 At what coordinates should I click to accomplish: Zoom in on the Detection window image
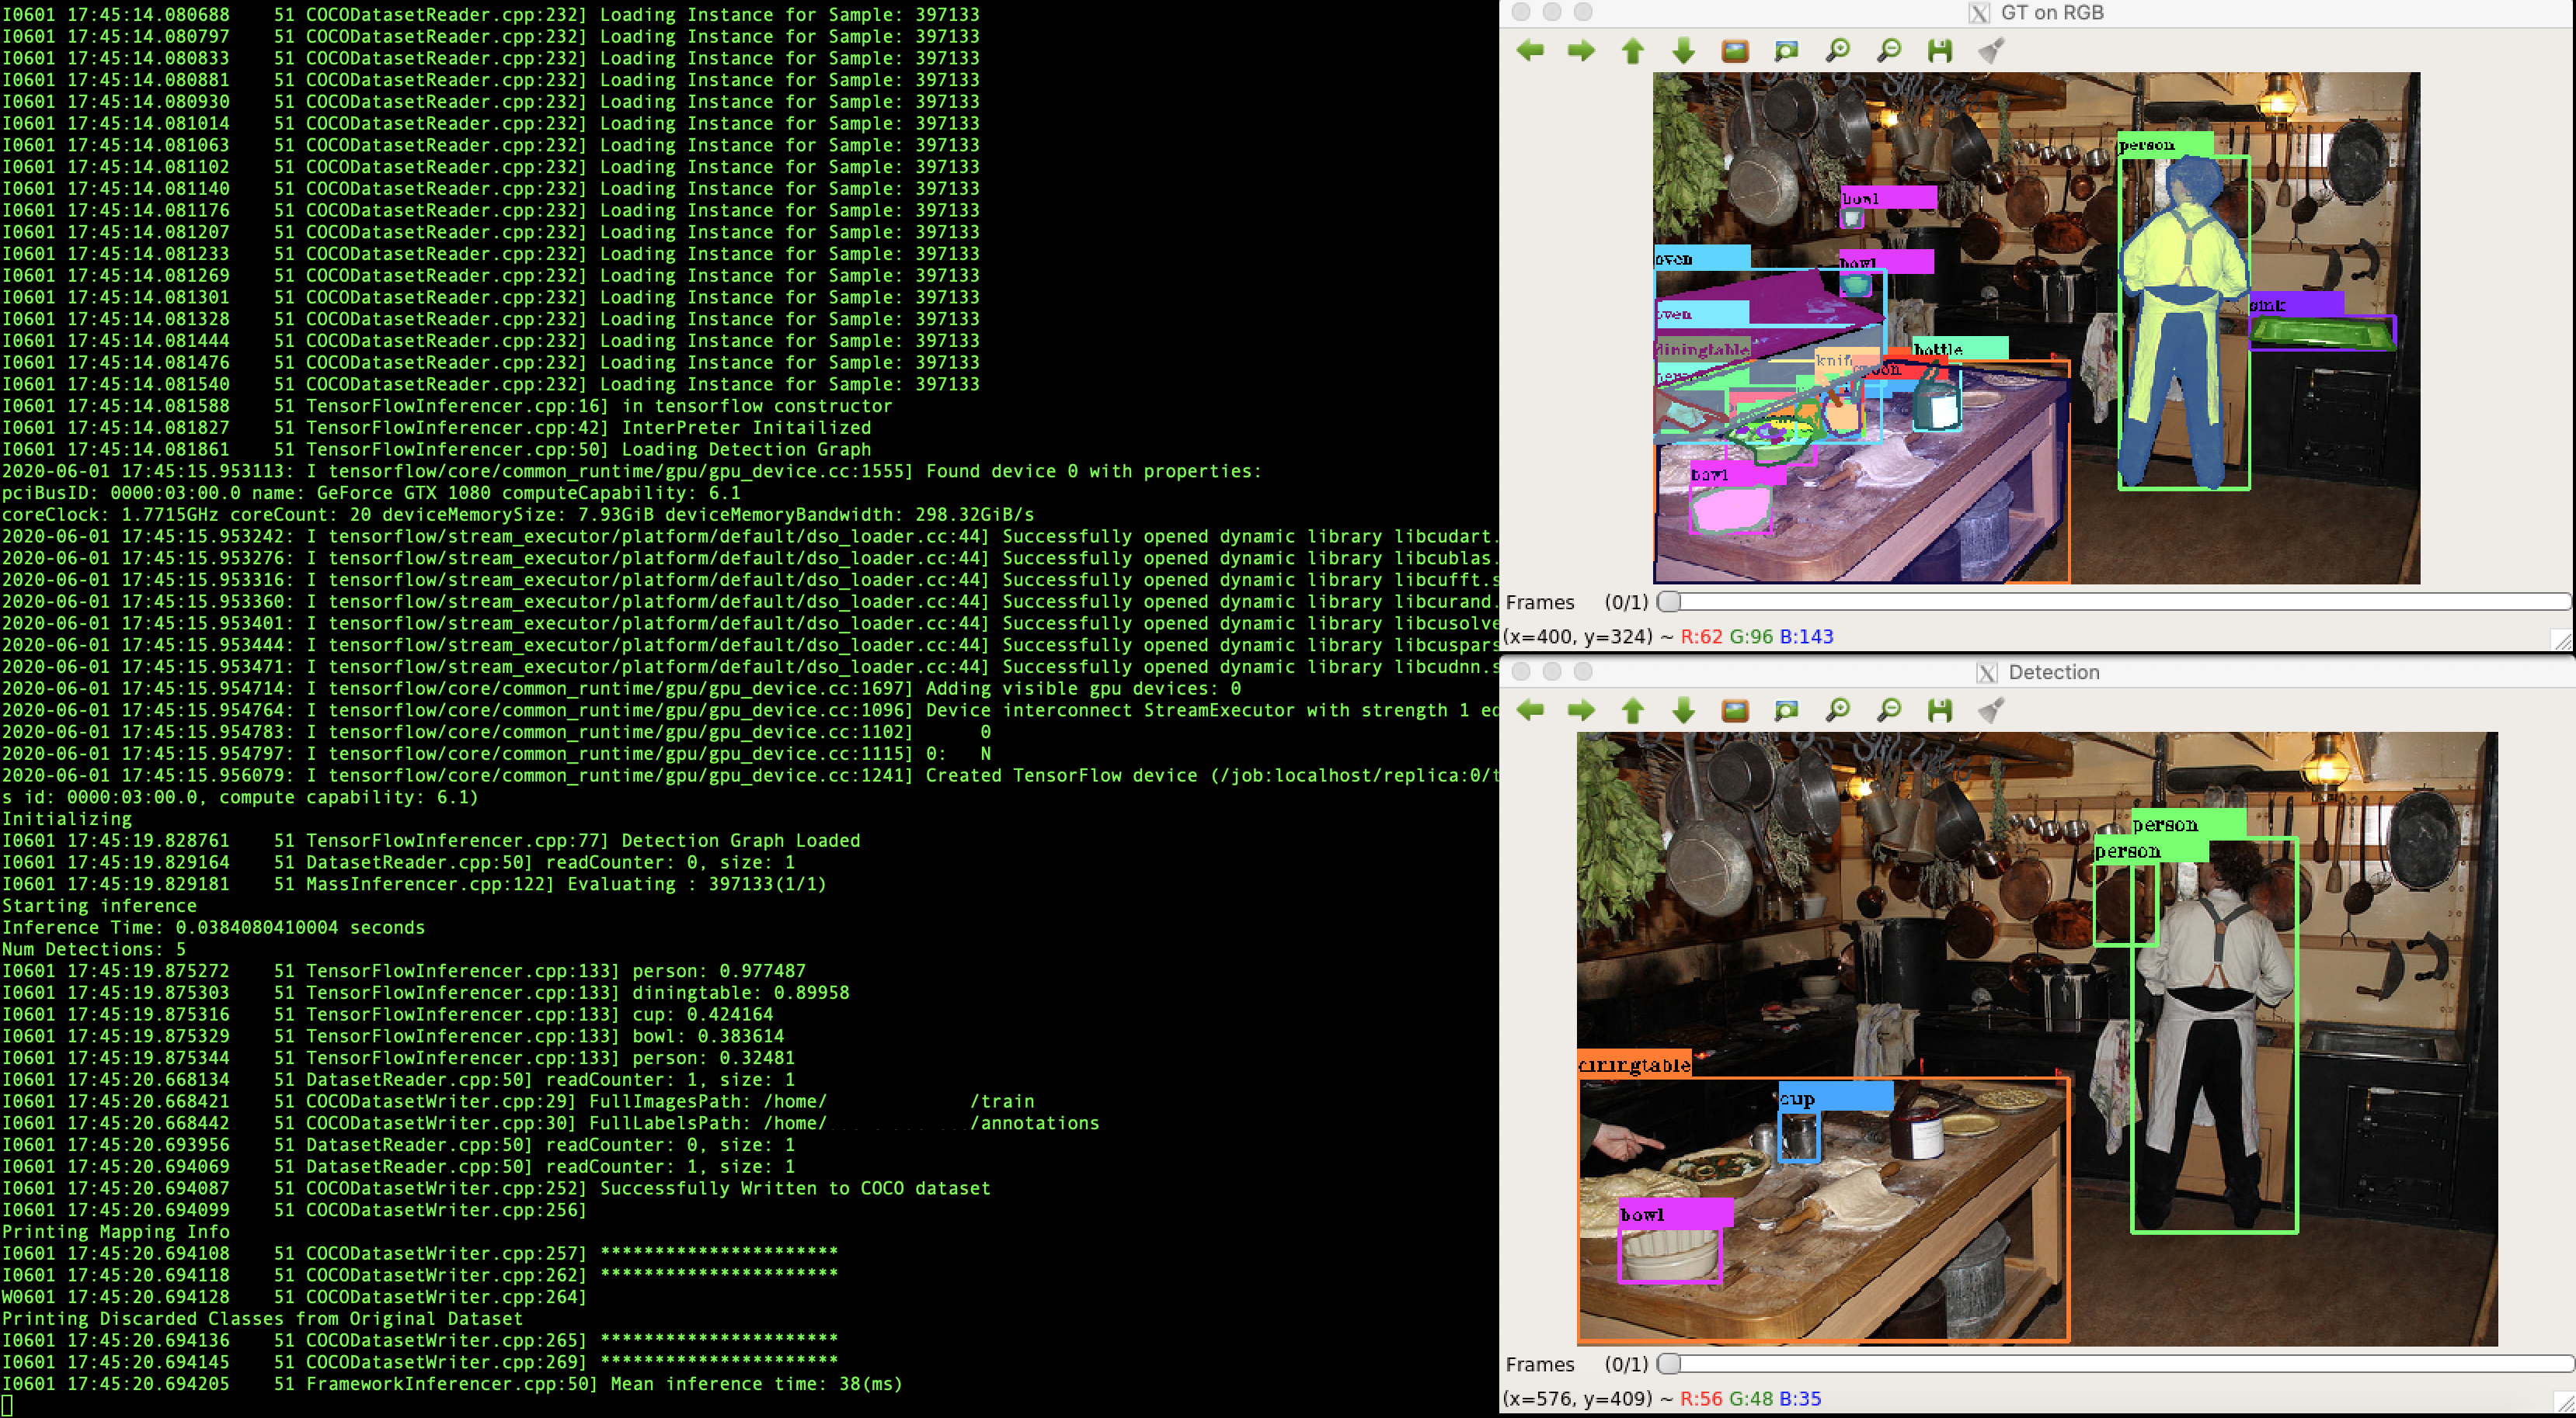coord(1838,710)
